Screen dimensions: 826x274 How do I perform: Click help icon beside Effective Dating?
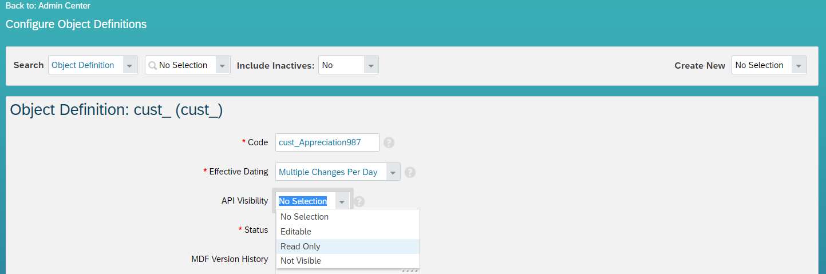(x=410, y=172)
